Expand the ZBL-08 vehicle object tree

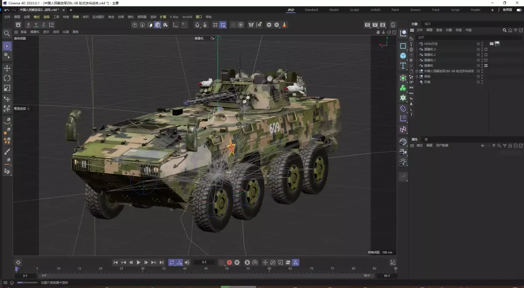(417, 71)
